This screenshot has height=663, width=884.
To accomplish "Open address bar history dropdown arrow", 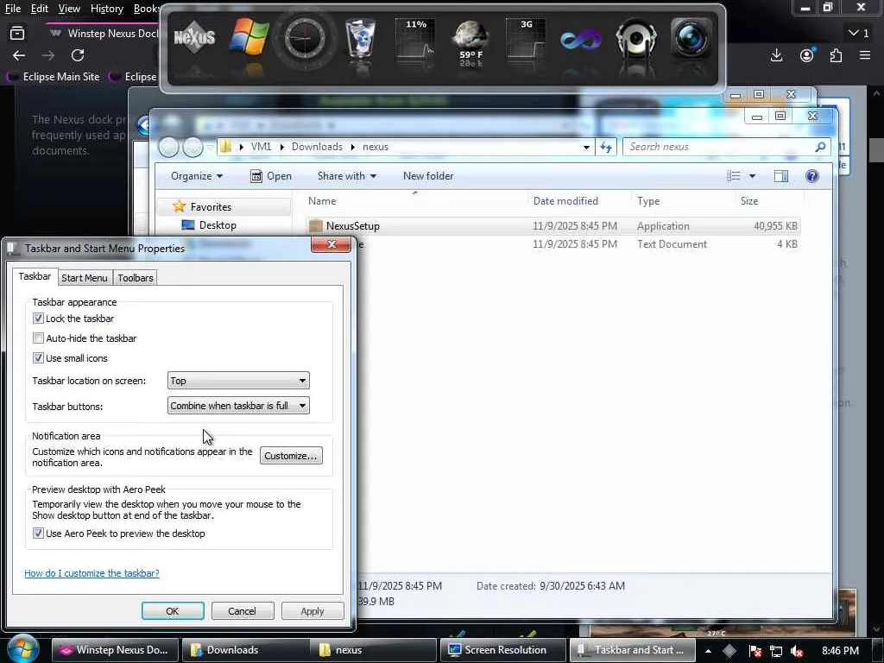I will 586,147.
